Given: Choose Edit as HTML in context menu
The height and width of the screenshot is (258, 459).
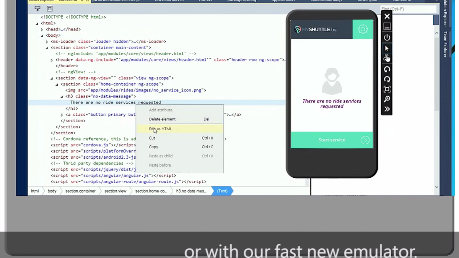Looking at the screenshot, I should pos(180,129).
